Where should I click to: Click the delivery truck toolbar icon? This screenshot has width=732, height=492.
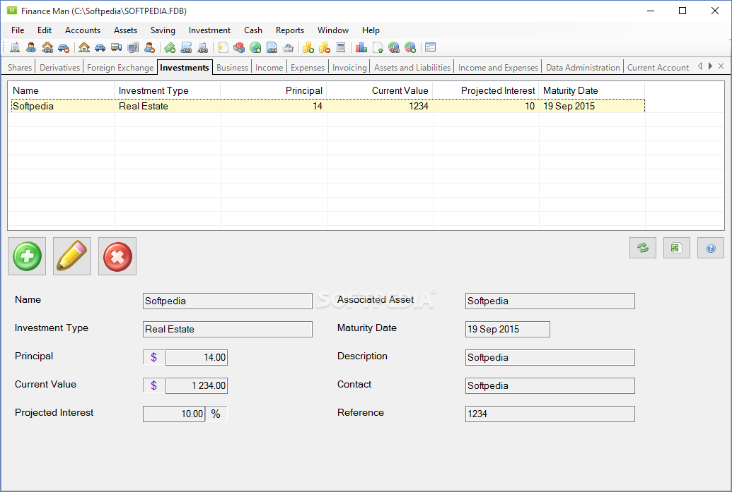coord(116,47)
